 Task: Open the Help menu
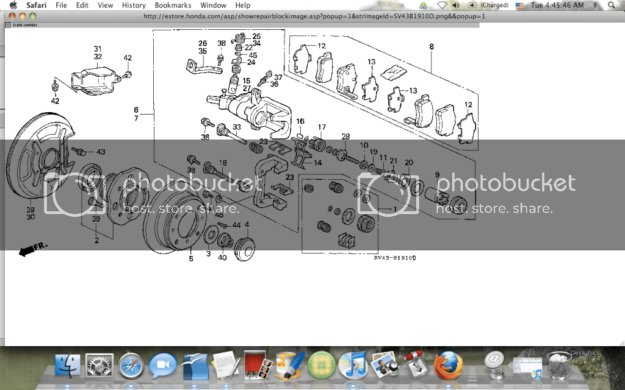pyautogui.click(x=243, y=5)
